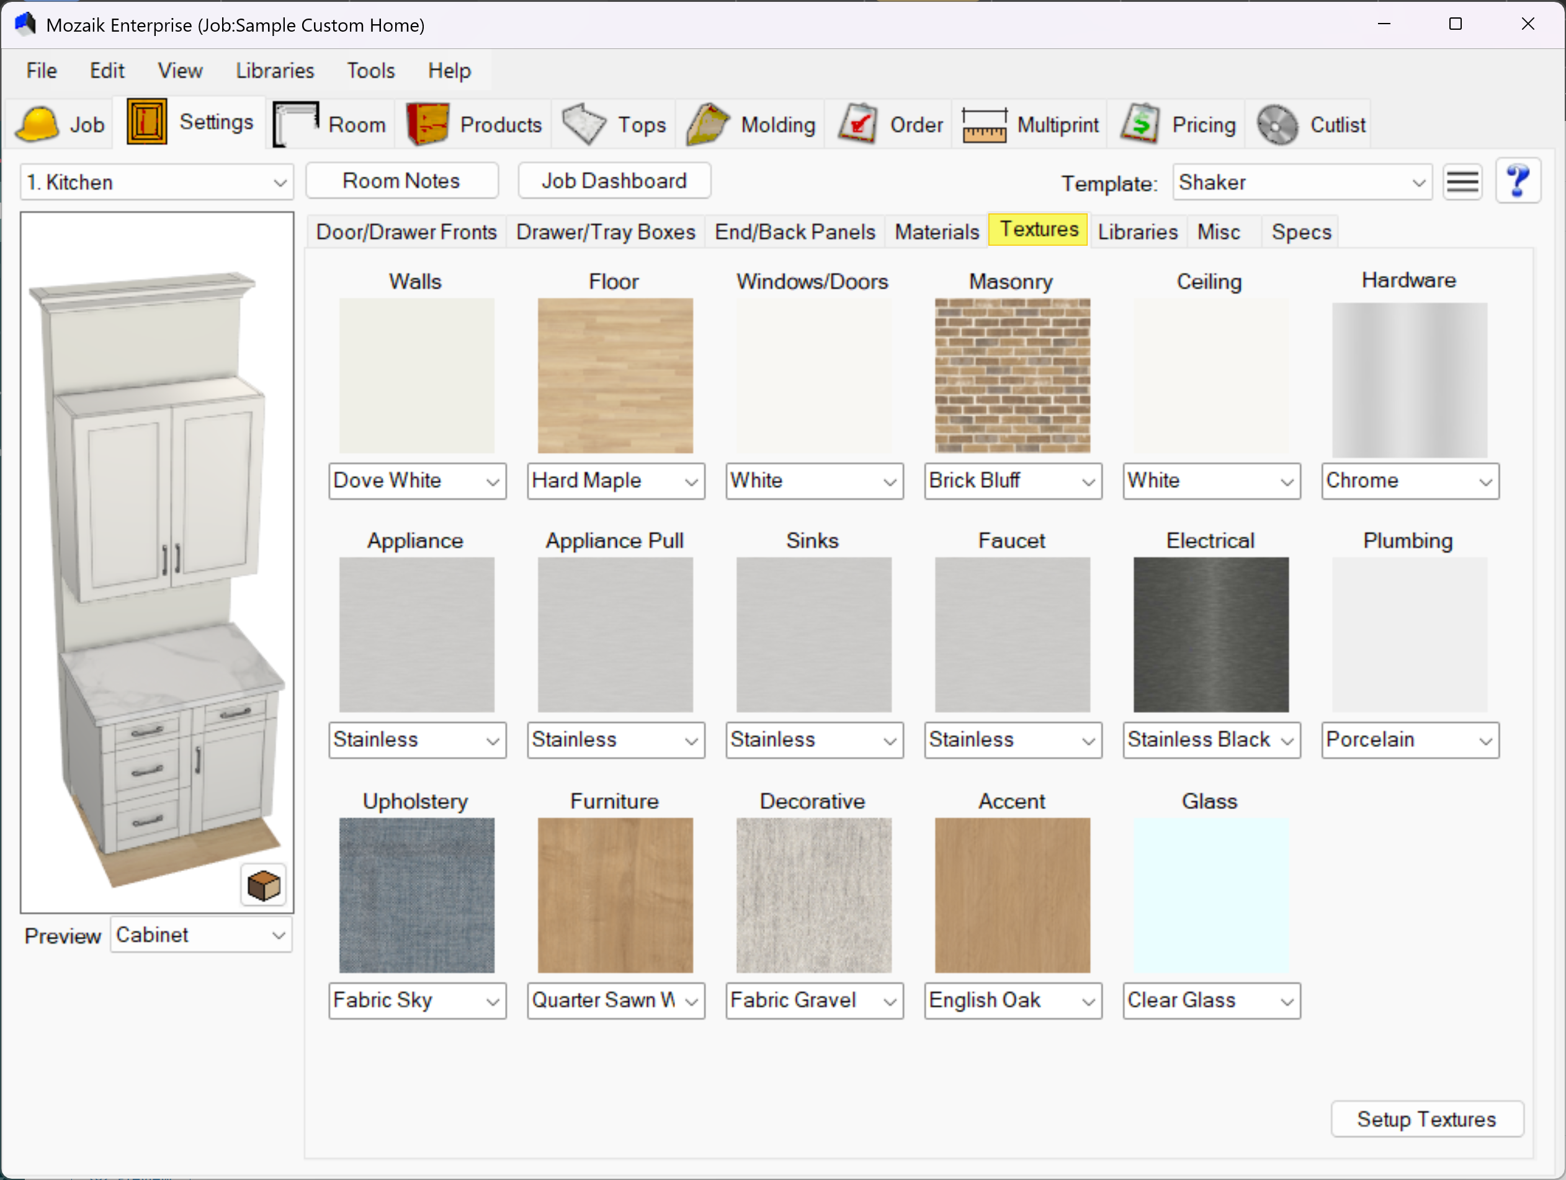Open the Products cabinet icon
Screen dimensions: 1566x1180
point(427,125)
